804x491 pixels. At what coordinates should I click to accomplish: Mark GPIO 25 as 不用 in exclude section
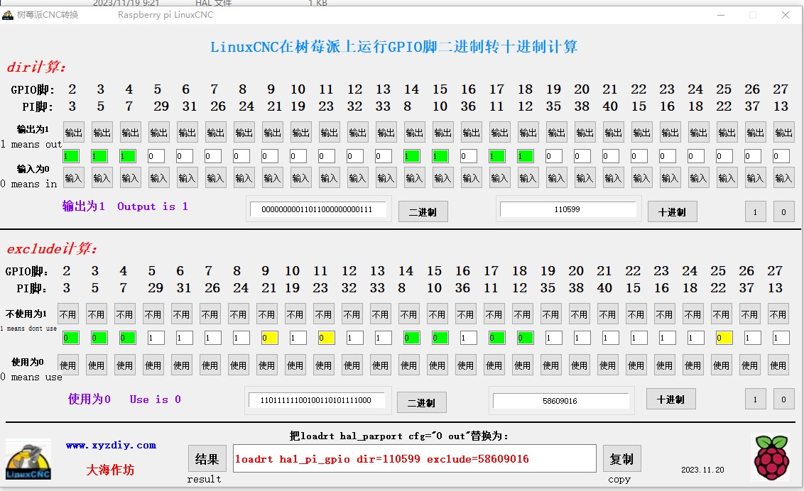[x=721, y=314]
